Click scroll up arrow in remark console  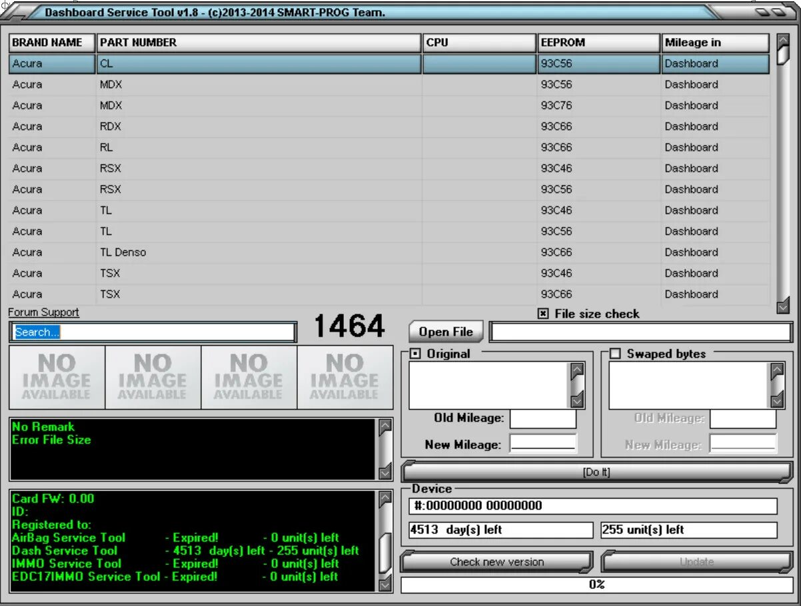[385, 428]
